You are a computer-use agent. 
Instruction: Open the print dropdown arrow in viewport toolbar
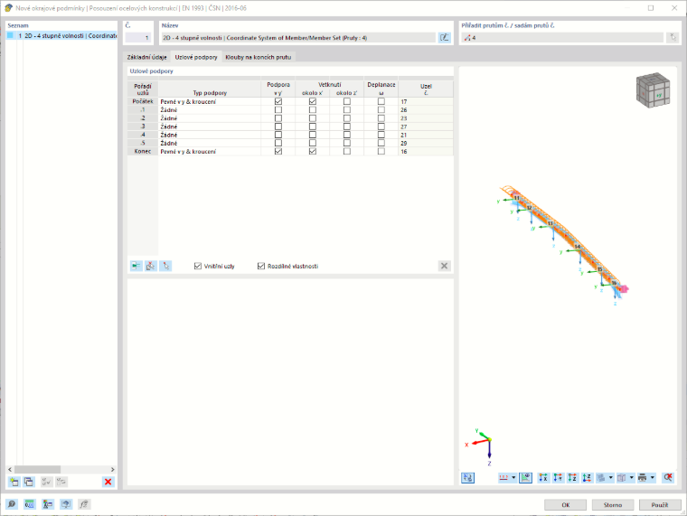point(653,477)
